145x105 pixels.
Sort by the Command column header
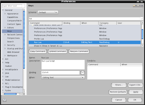pos(46,23)
